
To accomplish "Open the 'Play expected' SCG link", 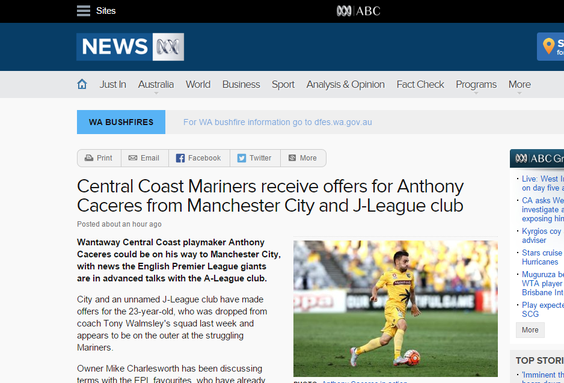I will point(543,309).
